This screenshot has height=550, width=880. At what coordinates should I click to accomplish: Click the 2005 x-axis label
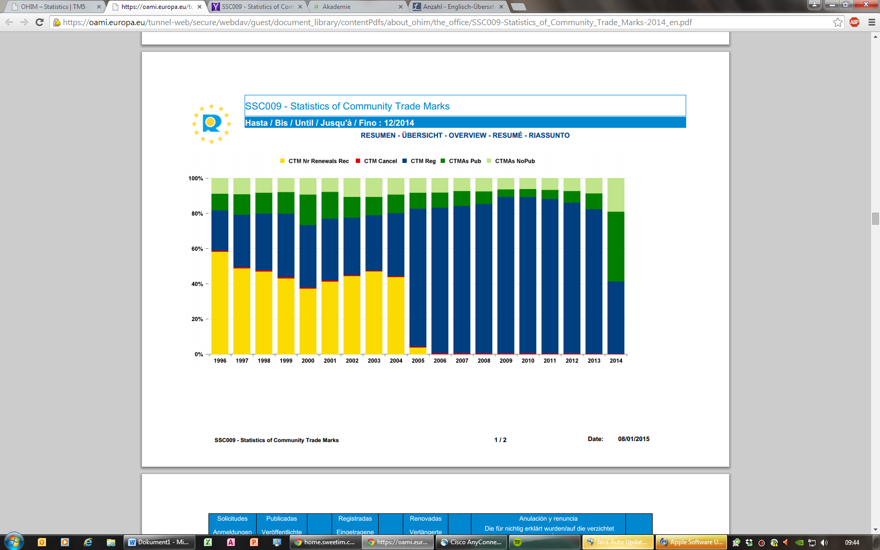coord(418,360)
